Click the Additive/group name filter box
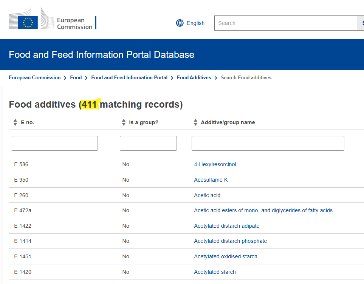 pyautogui.click(x=268, y=143)
